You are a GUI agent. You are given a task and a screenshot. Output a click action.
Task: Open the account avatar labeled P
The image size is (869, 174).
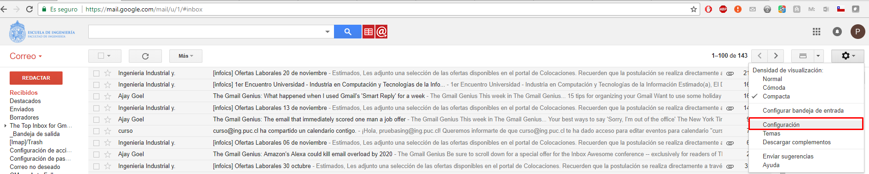point(857,32)
